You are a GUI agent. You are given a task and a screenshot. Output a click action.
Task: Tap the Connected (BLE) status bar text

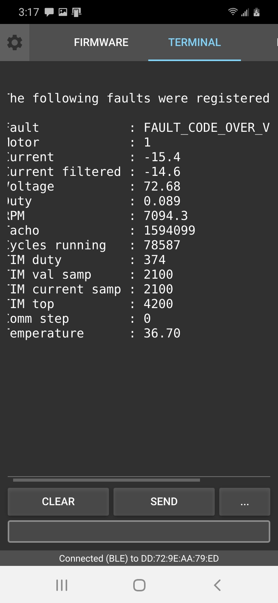pyautogui.click(x=139, y=559)
